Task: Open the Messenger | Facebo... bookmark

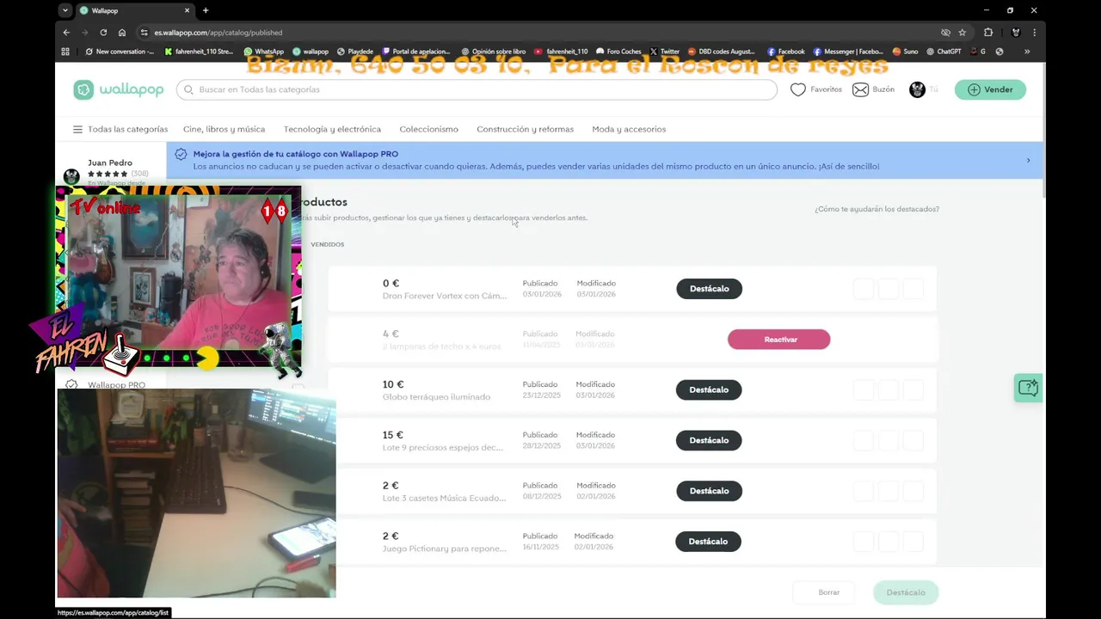Action: (848, 52)
